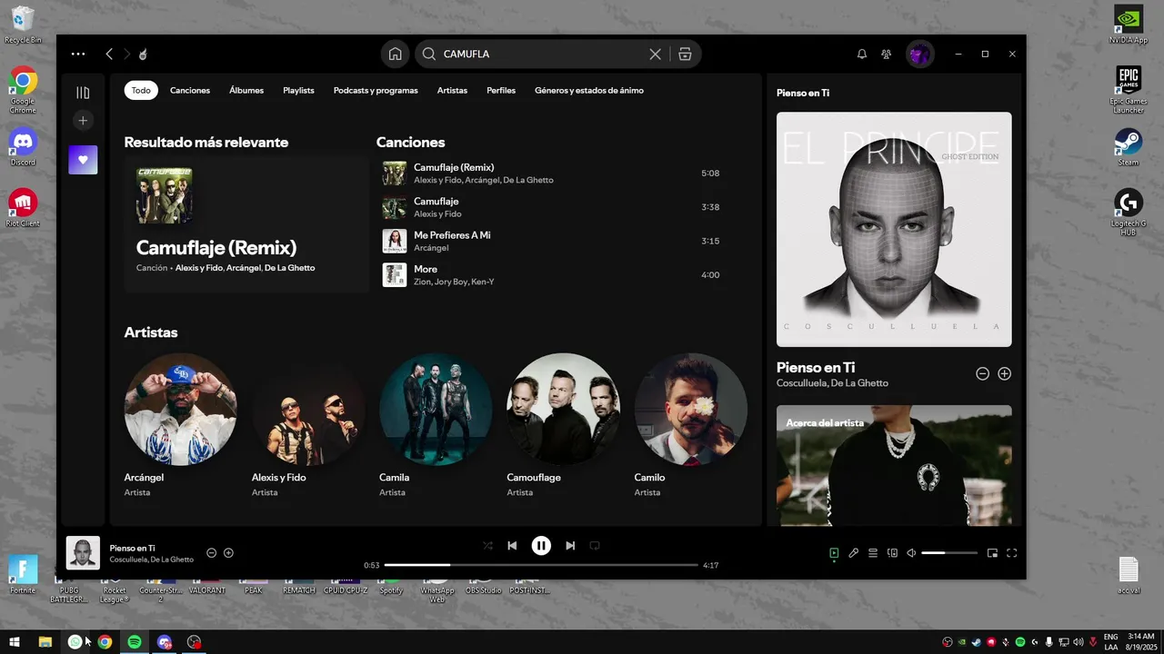Image resolution: width=1164 pixels, height=654 pixels.
Task: Add Pienso en Ti from player bar
Action: (x=228, y=552)
